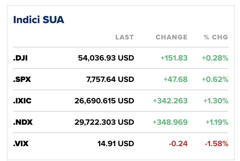Select the 29,722.303 USD last price
Screen dimensions: 240x161
tap(104, 122)
